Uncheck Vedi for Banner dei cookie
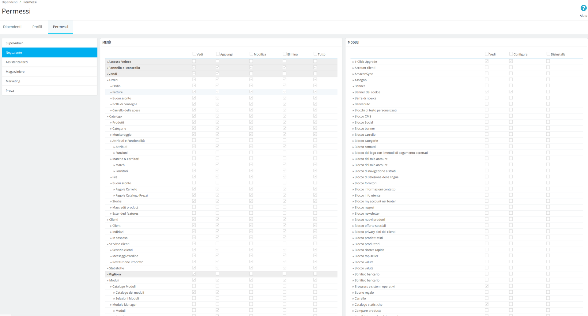The image size is (588, 316). 487,92
